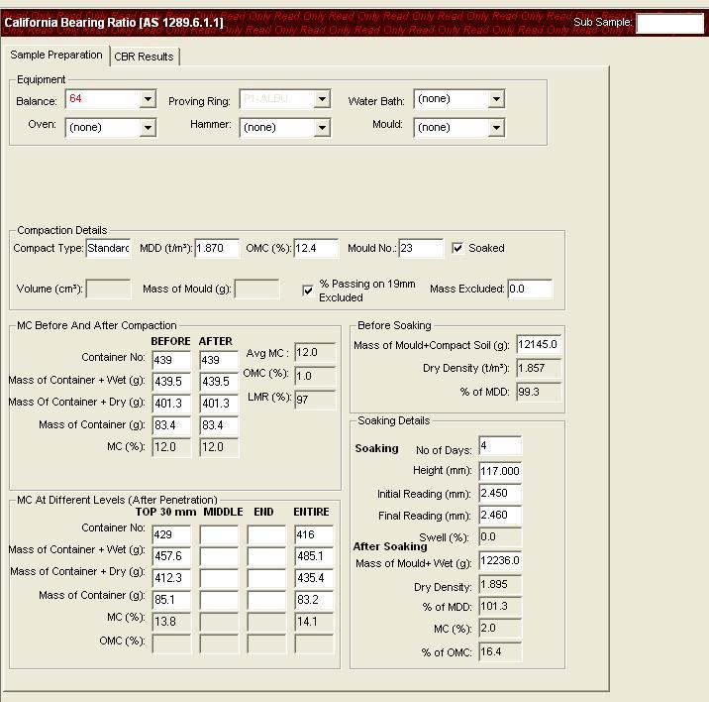Click the Mass Excluded field
Image resolution: width=709 pixels, height=702 pixels.
(x=529, y=290)
